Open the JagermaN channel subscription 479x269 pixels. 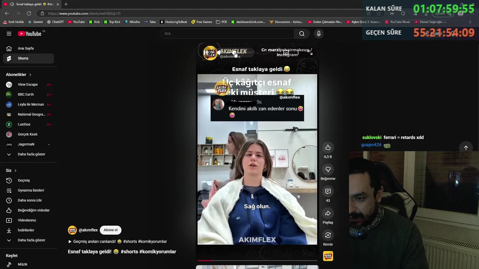[28, 144]
